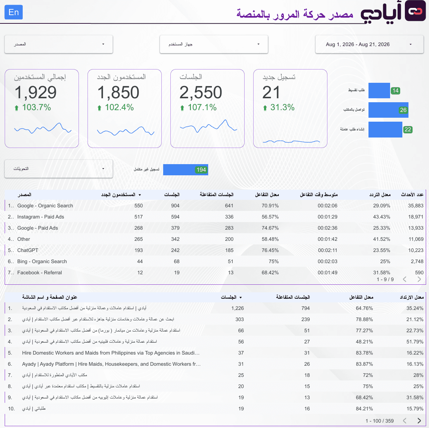429x428 pixels.
Task: Click عنوان الصفحة و اسم الشاشة header
Action: pos(49,297)
